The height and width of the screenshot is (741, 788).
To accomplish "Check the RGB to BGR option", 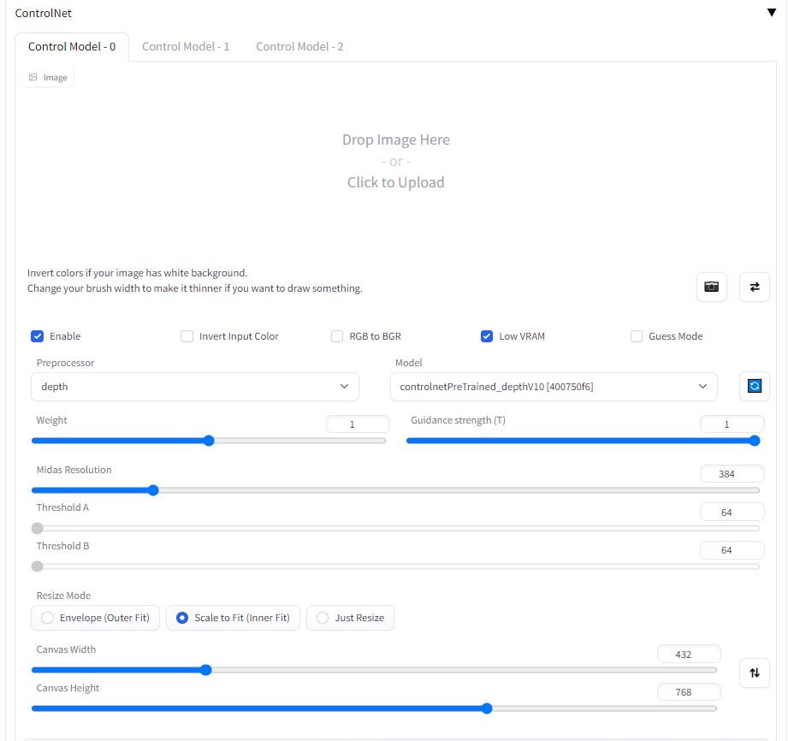I will click(x=337, y=335).
